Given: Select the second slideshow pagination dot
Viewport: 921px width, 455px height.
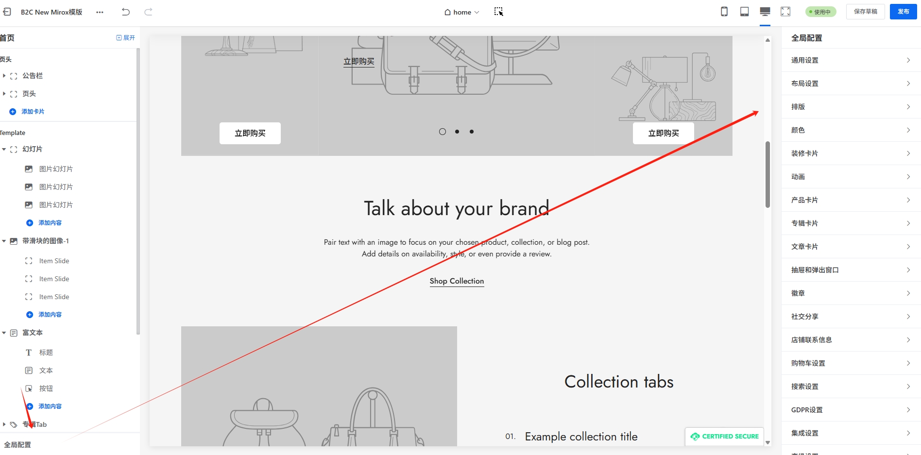Looking at the screenshot, I should click(457, 132).
